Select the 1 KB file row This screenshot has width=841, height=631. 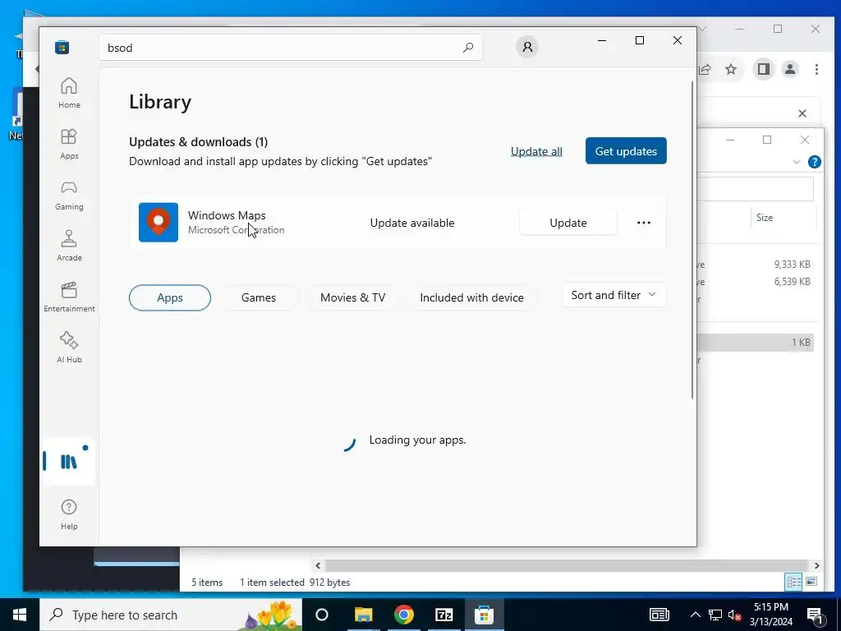pyautogui.click(x=756, y=343)
